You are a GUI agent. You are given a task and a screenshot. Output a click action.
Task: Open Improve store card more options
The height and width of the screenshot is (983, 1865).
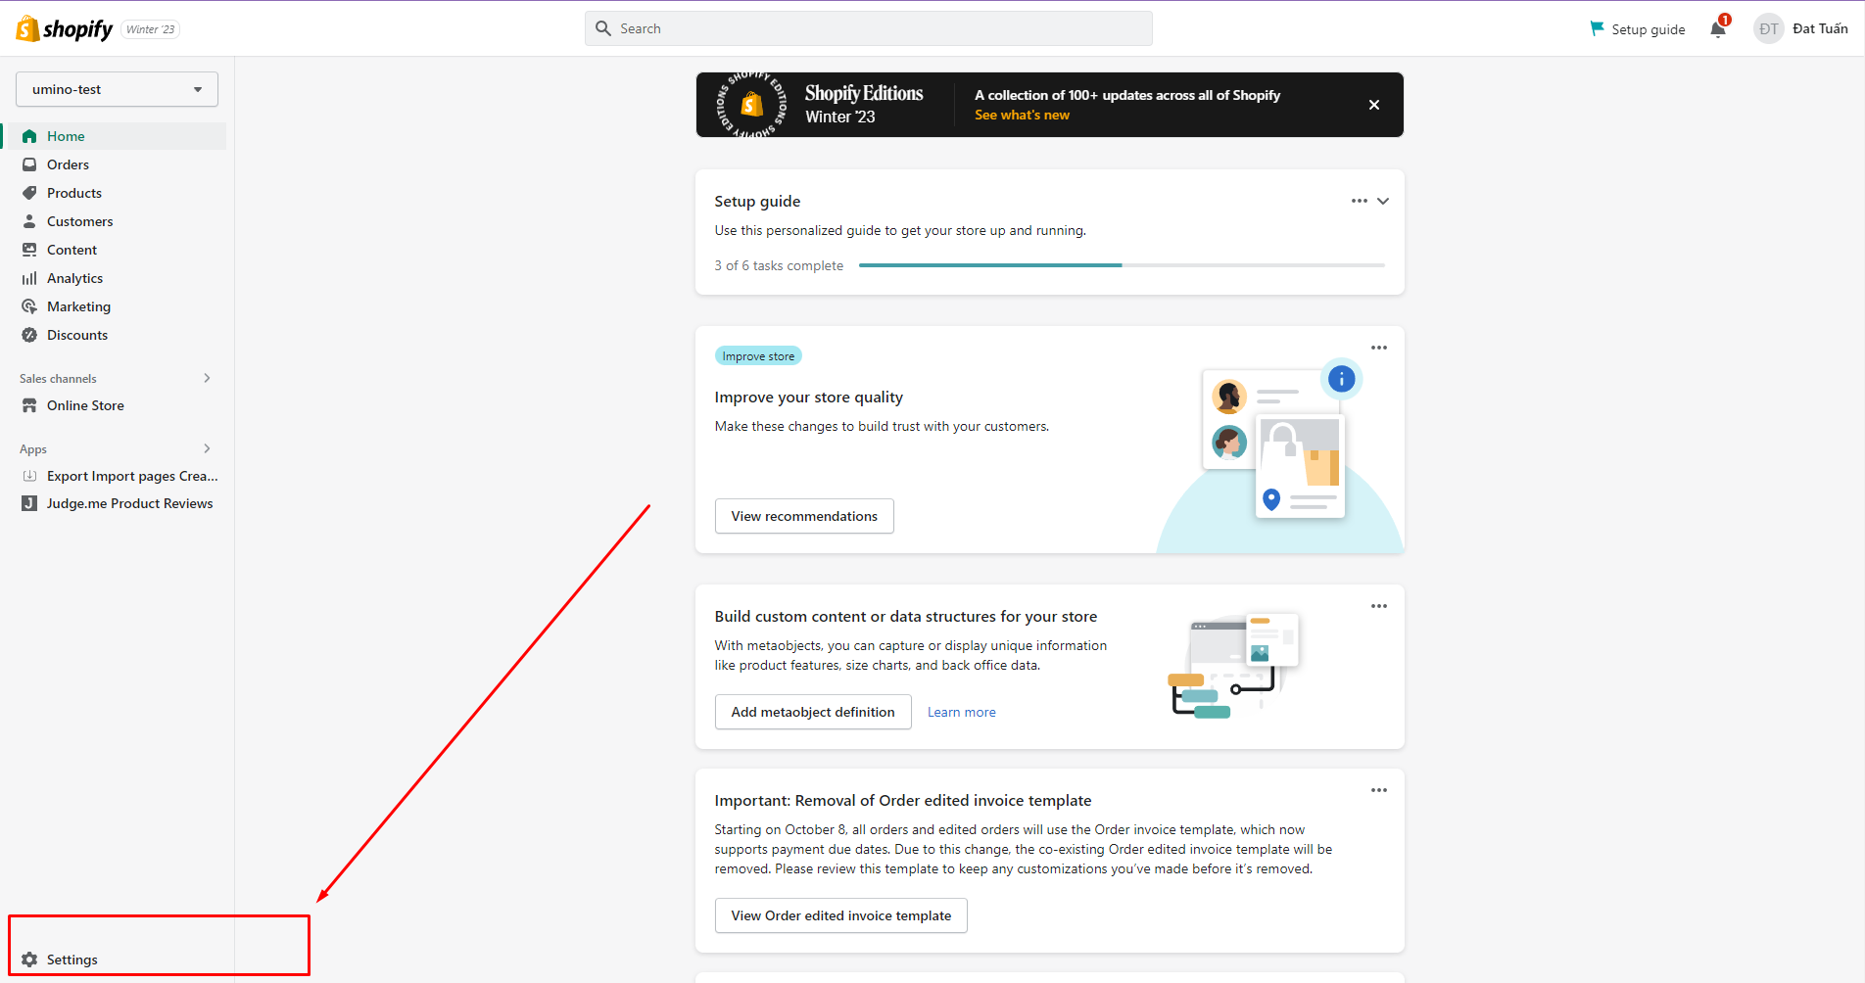1379,348
